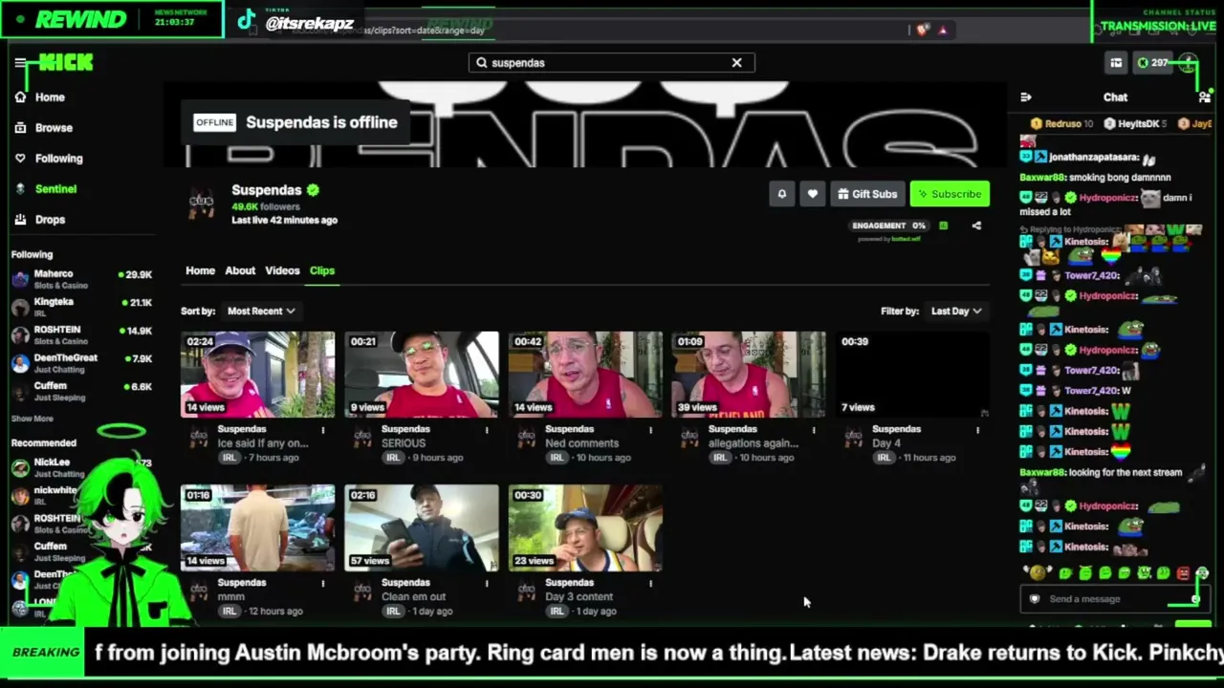Open options menu for 'Clean em out' clip
The height and width of the screenshot is (688, 1224).
[x=487, y=583]
